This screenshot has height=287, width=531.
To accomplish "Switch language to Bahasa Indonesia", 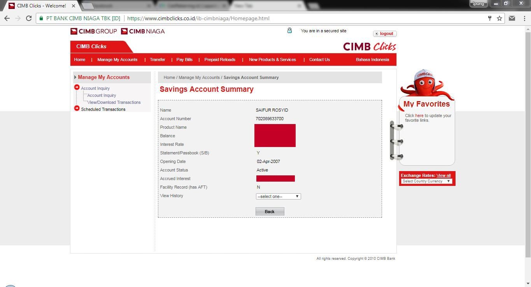I will pos(372,59).
